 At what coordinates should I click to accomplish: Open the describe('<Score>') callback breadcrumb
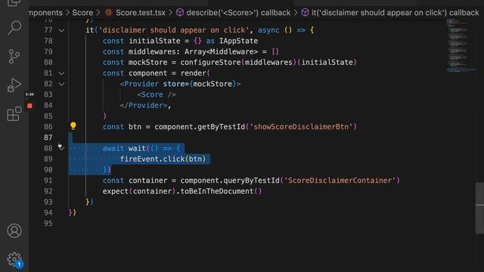(238, 13)
